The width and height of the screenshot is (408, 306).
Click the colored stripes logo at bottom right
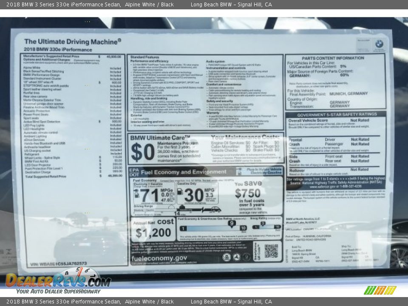(380, 290)
